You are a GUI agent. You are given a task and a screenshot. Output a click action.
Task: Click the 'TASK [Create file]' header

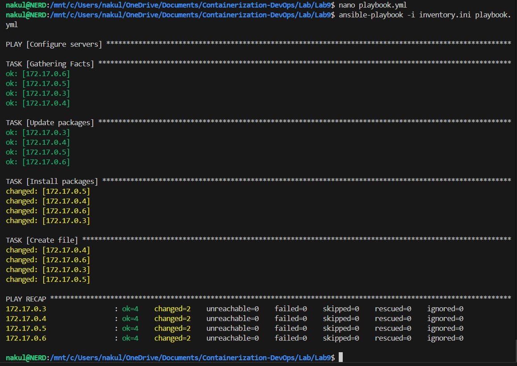(x=42, y=240)
